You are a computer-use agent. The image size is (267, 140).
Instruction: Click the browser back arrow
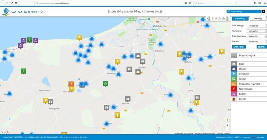[x=3, y=3]
